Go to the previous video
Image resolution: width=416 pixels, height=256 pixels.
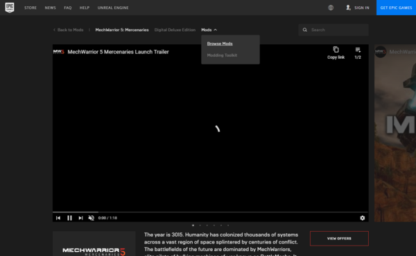[58, 218]
